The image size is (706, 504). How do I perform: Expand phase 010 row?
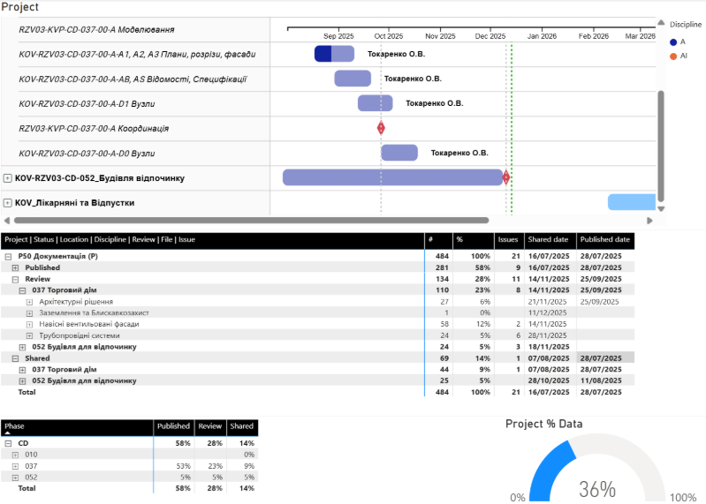(x=15, y=455)
